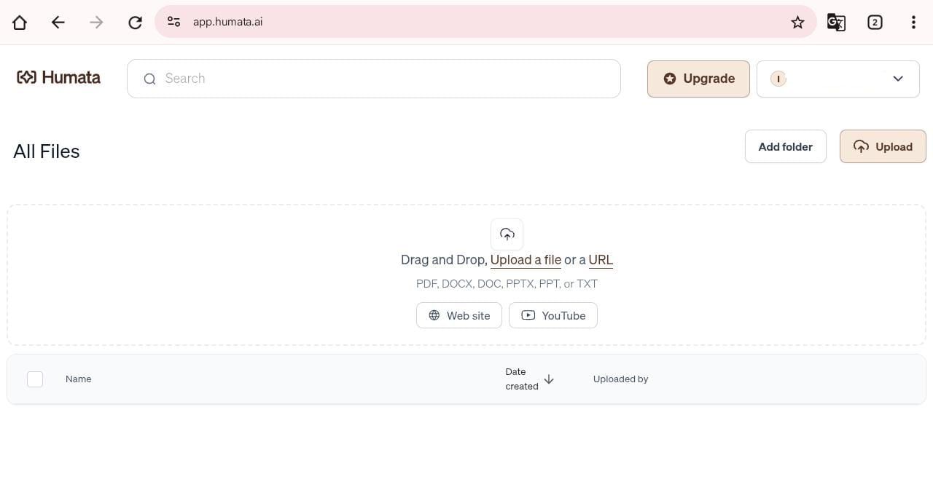Bookmark this page with the star icon
This screenshot has height=498, width=933.
pyautogui.click(x=797, y=22)
